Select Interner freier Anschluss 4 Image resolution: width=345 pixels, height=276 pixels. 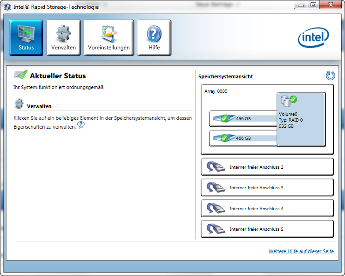267,208
